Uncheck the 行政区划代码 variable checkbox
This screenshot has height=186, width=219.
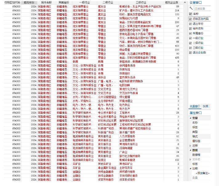point(191,19)
